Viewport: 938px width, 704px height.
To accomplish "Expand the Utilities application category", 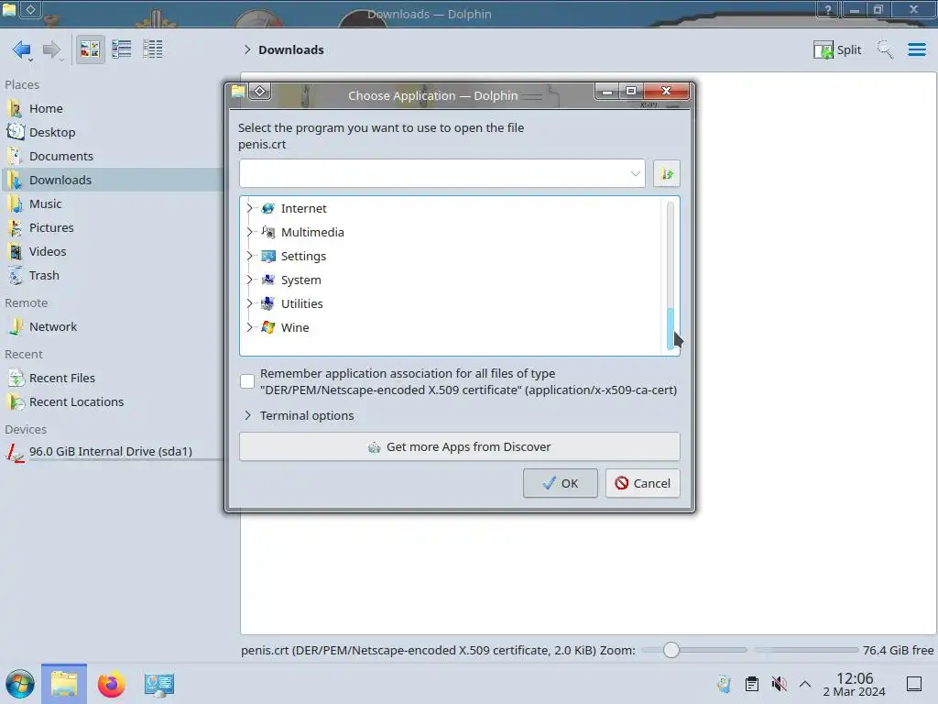I will 249,304.
